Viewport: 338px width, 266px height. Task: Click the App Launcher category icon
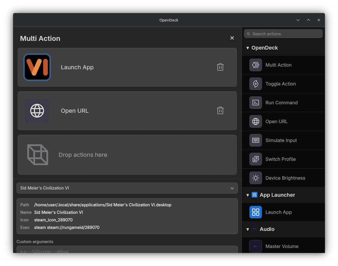click(x=255, y=195)
